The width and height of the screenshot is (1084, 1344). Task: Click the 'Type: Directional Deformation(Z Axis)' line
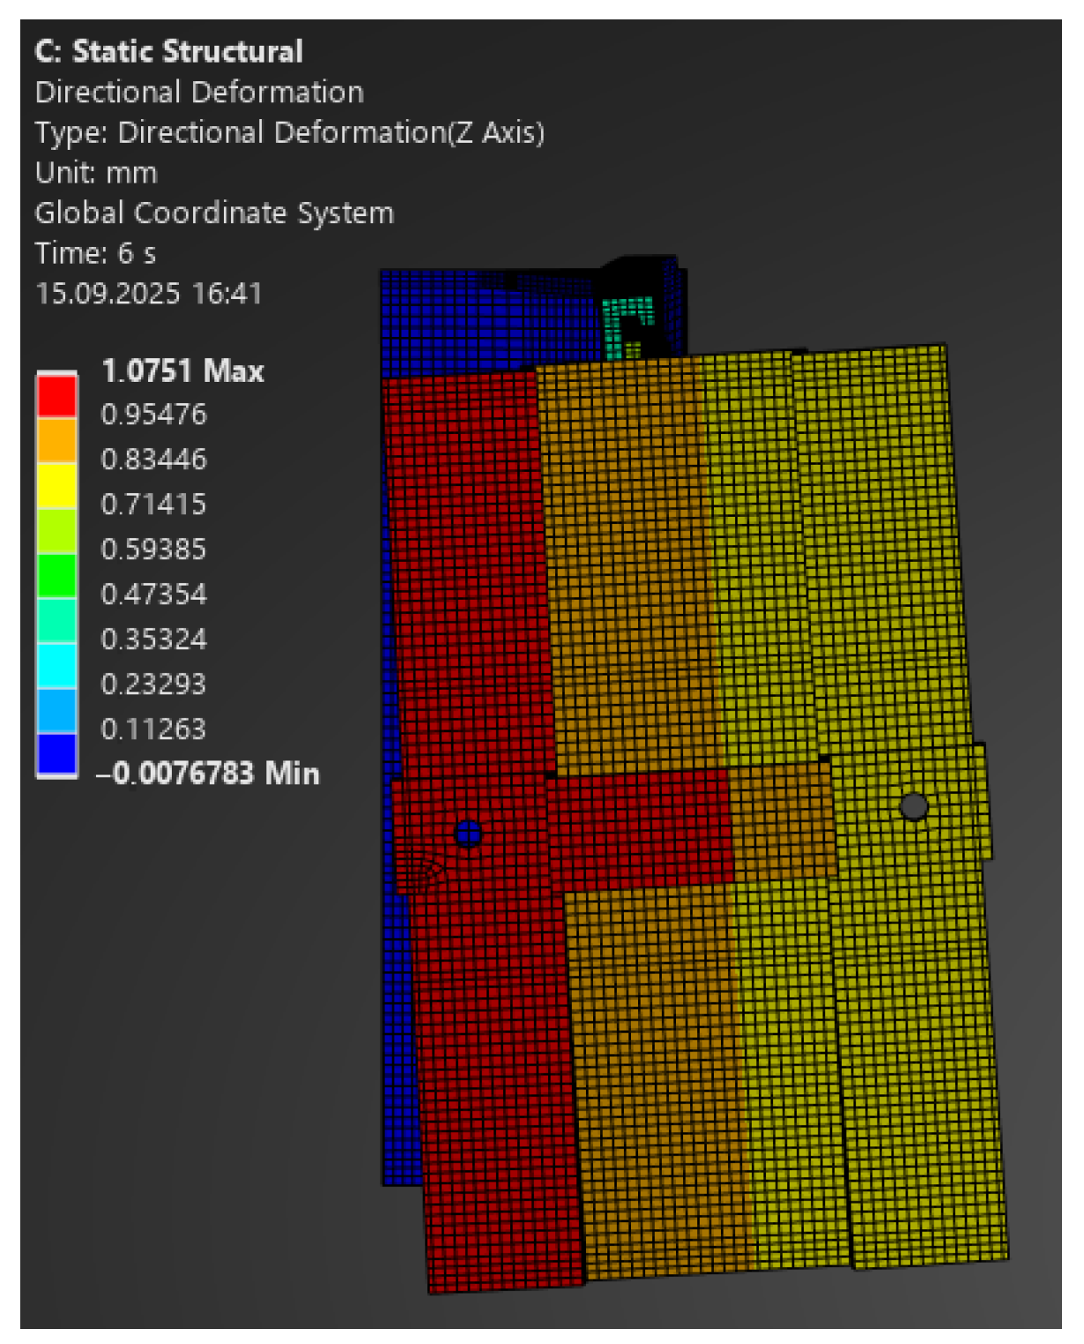[x=290, y=132]
